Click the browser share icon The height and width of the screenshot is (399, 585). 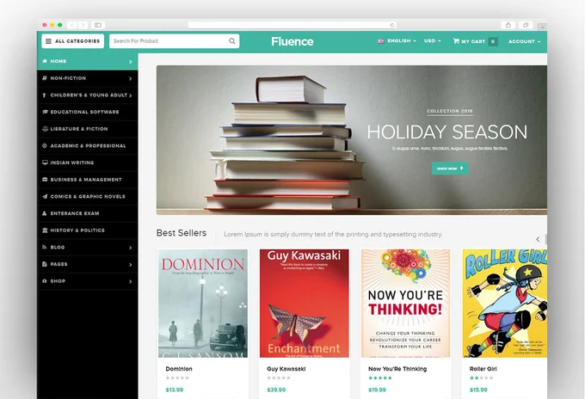tap(508, 25)
